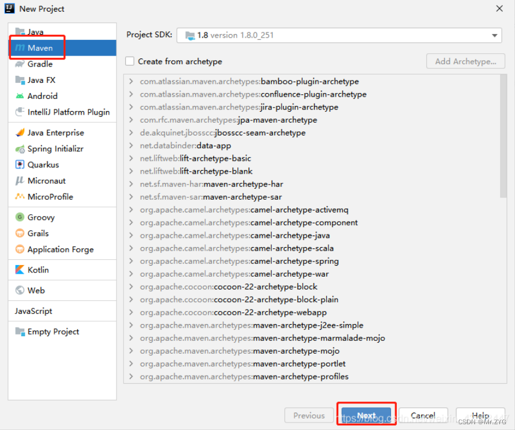Choose Java Enterprise in sidebar list
This screenshot has width=515, height=430.
[x=56, y=133]
